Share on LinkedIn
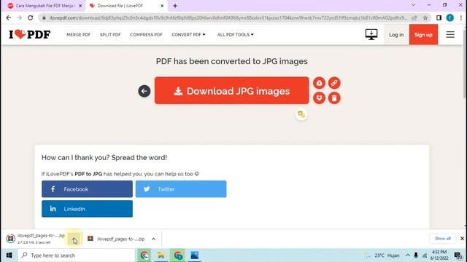 tap(87, 209)
